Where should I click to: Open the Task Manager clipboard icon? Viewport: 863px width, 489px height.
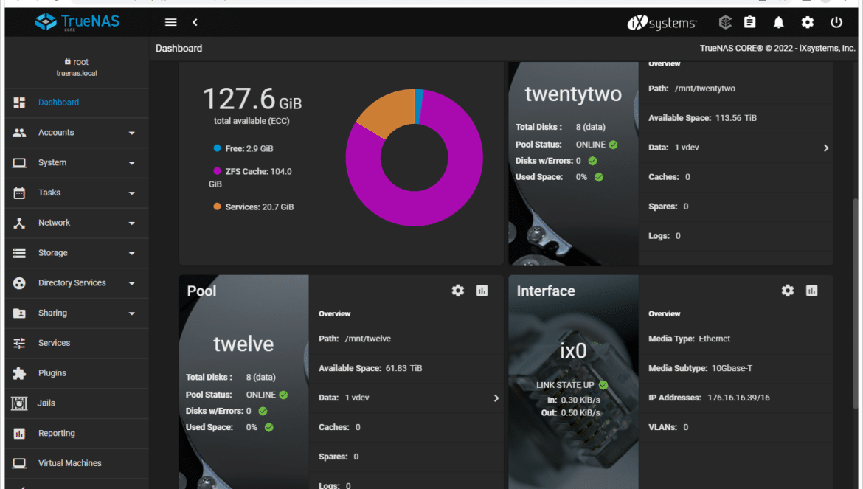pyautogui.click(x=749, y=22)
